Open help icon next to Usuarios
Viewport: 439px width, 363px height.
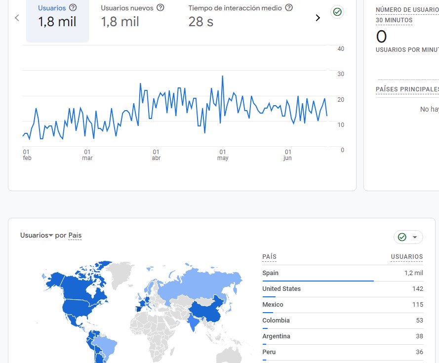pos(73,7)
